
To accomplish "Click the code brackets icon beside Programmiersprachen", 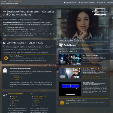I will tap(5, 95).
